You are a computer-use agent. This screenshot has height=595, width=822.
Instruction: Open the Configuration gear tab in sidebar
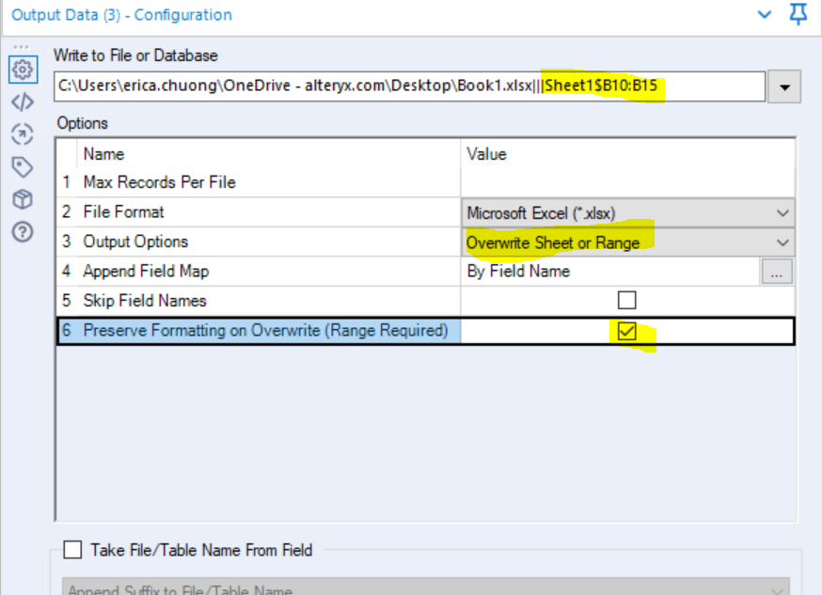pyautogui.click(x=23, y=70)
